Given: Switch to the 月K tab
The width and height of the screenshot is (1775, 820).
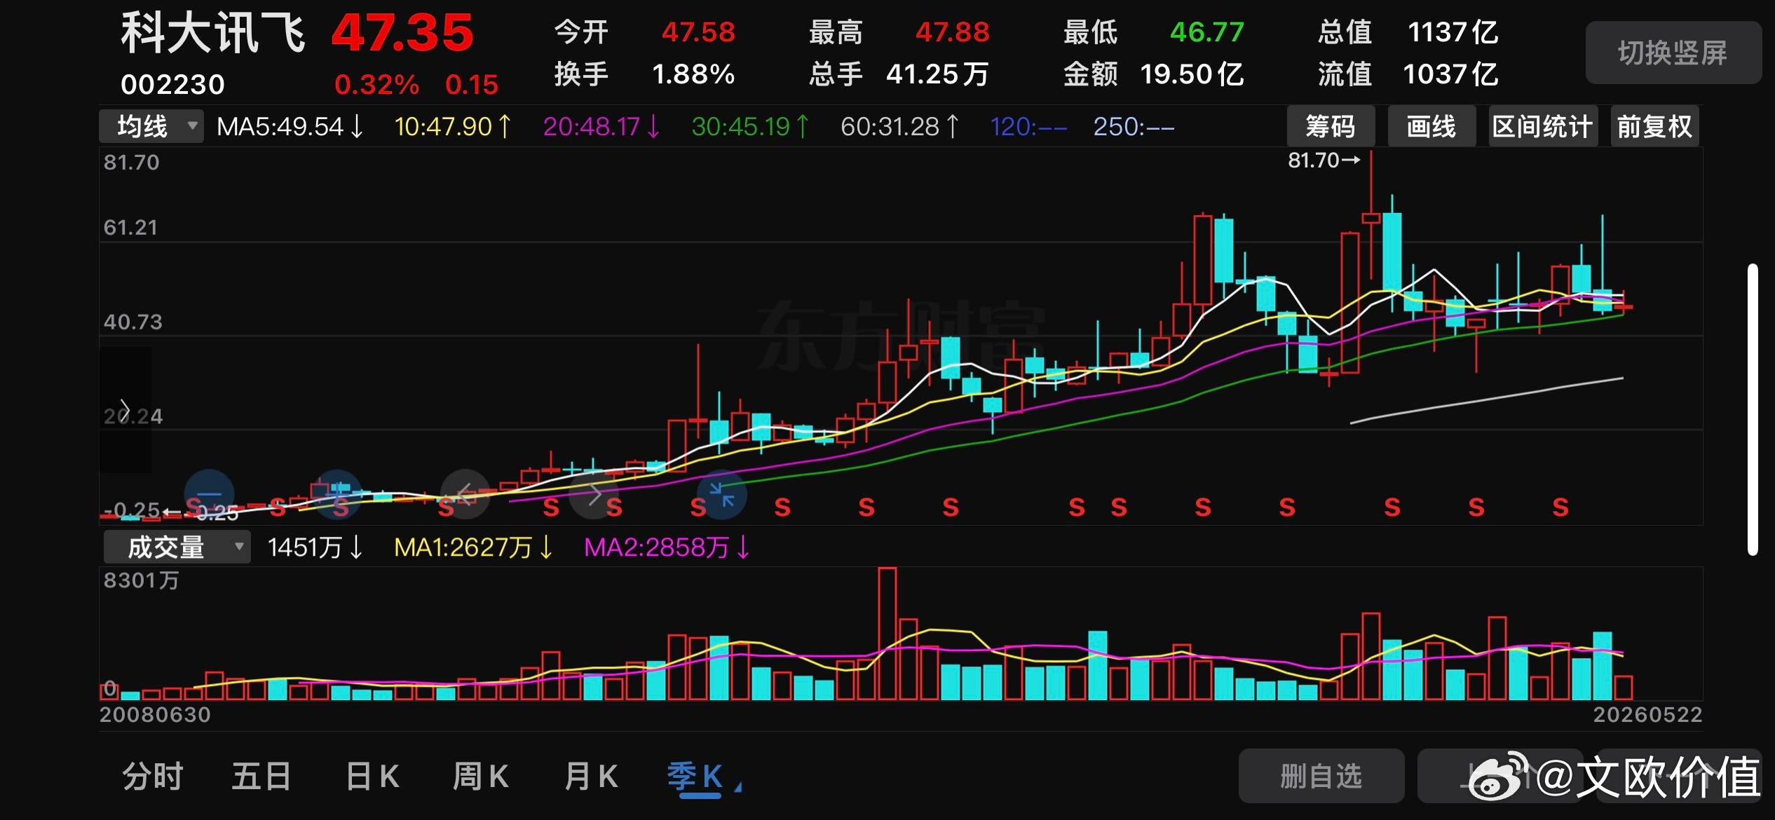Looking at the screenshot, I should click(x=591, y=777).
